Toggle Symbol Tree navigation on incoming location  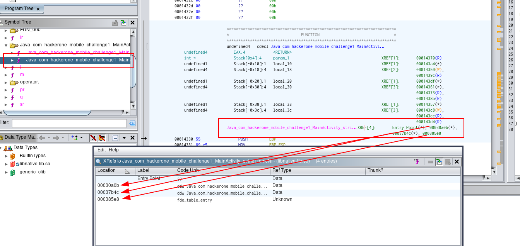tap(123, 23)
